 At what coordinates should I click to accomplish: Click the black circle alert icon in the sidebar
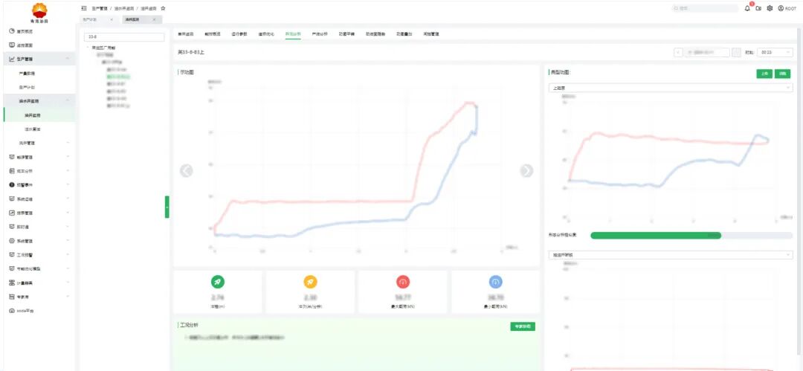tap(12, 184)
